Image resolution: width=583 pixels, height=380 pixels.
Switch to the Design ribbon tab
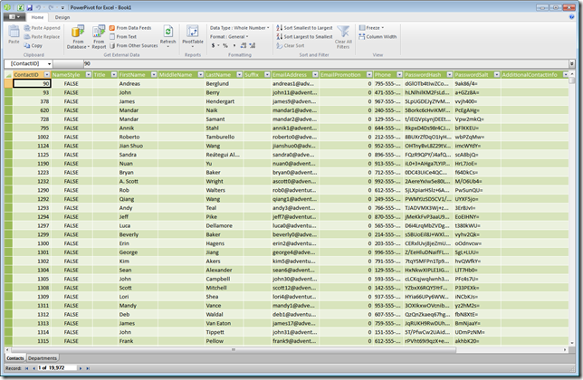click(62, 17)
